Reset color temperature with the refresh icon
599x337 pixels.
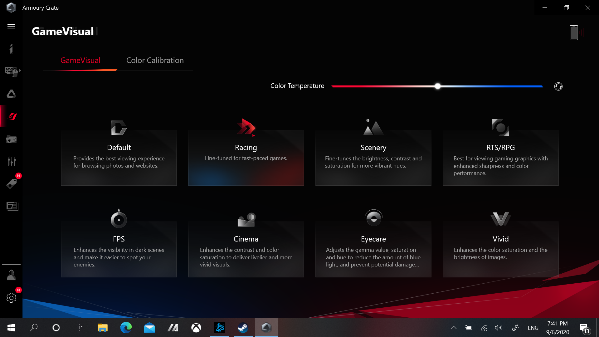[x=558, y=86]
